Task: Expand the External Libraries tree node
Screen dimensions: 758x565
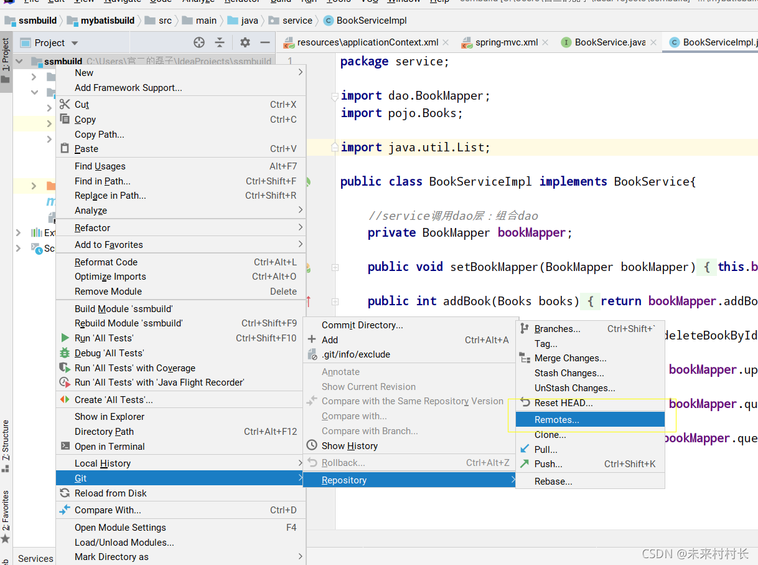Action: coord(19,232)
